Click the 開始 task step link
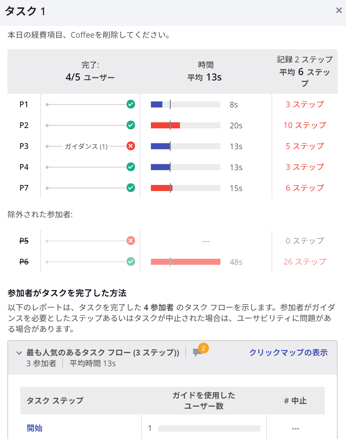 click(x=34, y=428)
